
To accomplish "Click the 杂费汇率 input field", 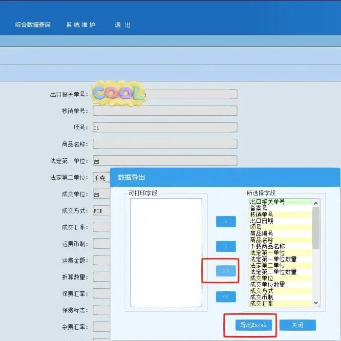I will tap(102, 326).
